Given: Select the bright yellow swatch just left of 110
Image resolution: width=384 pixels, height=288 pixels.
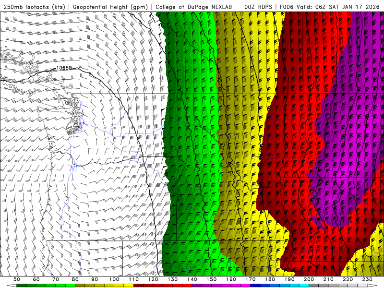Looking at the screenshot, I should (129, 286).
